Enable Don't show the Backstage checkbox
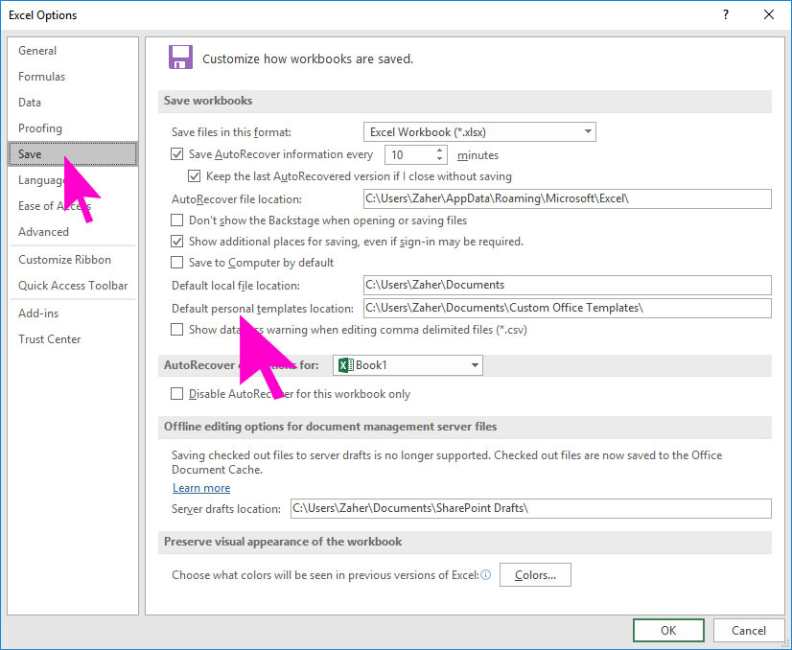The image size is (792, 650). pos(176,221)
